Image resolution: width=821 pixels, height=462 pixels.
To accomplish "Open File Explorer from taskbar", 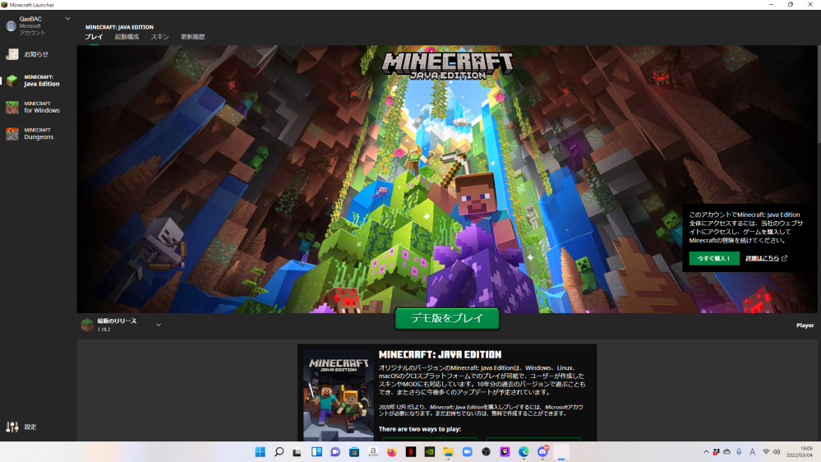I will coord(448,452).
